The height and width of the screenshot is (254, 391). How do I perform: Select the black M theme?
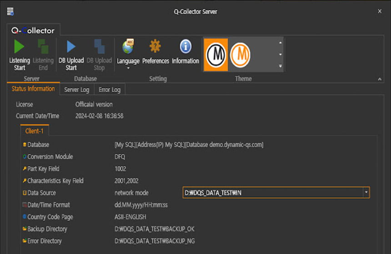216,55
